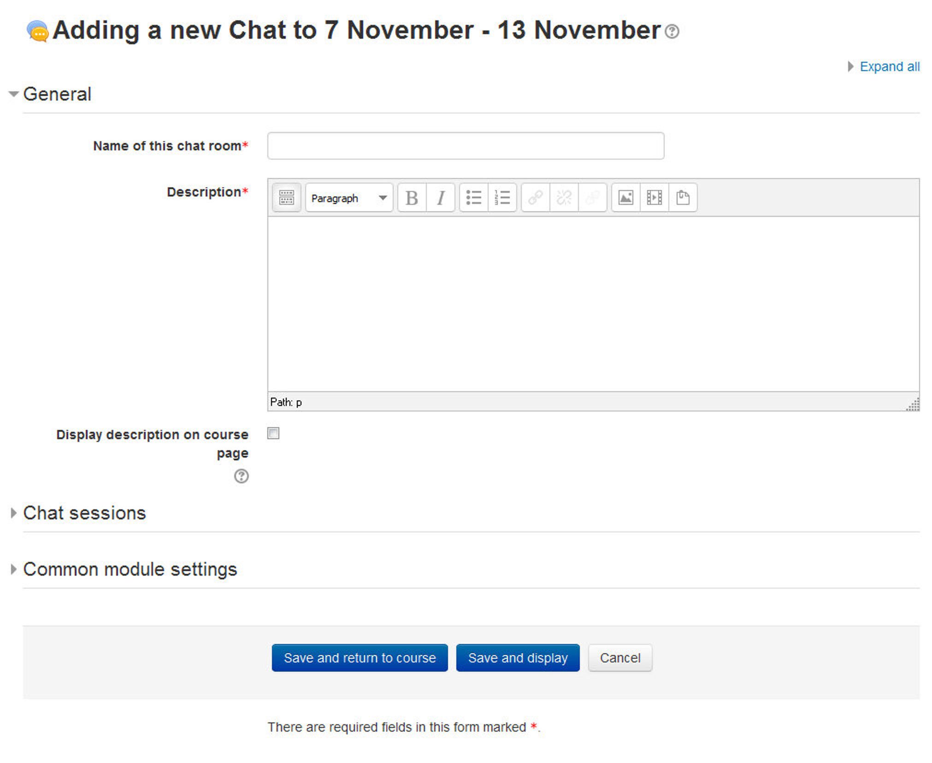Click Save and return to course
Viewport: 932px width, 763px height.
coord(360,657)
